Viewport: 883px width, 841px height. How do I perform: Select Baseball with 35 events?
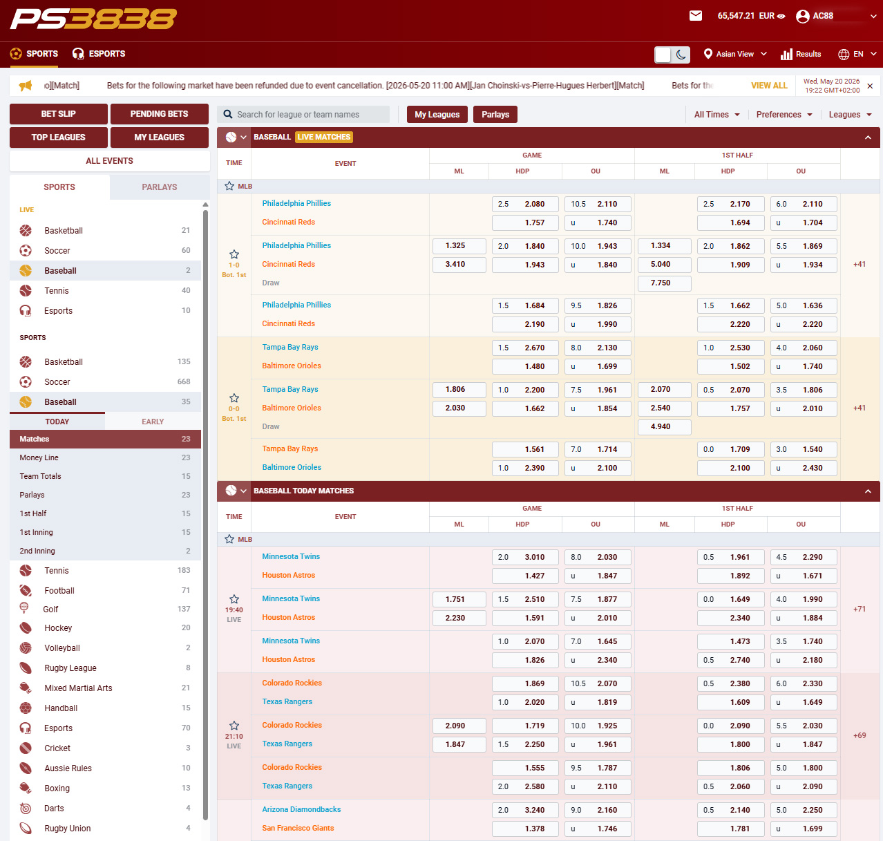coord(105,402)
